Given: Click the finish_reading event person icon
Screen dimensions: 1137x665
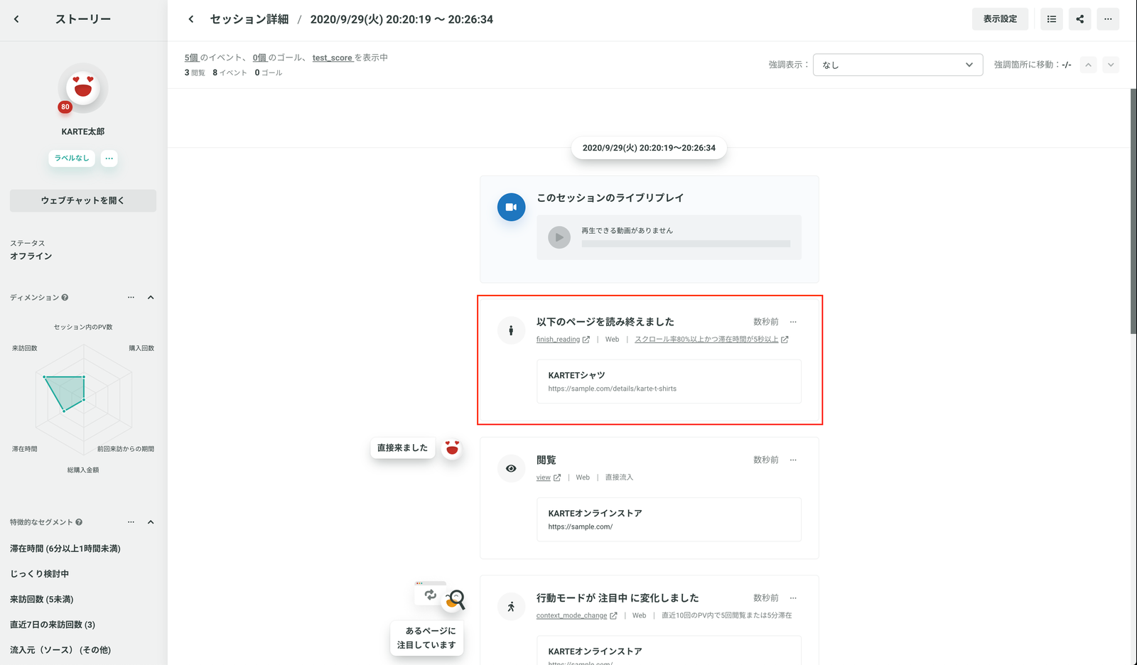Looking at the screenshot, I should (x=511, y=330).
